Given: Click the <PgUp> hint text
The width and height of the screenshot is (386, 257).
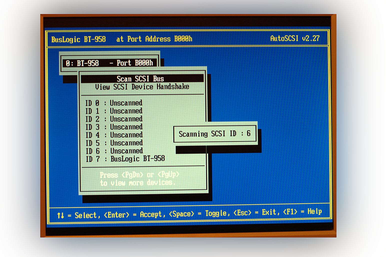Looking at the screenshot, I should coord(168,174).
